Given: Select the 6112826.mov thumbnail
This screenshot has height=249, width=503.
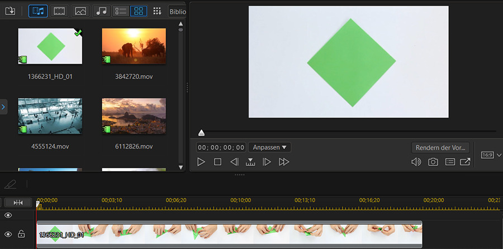Looking at the screenshot, I should point(134,116).
